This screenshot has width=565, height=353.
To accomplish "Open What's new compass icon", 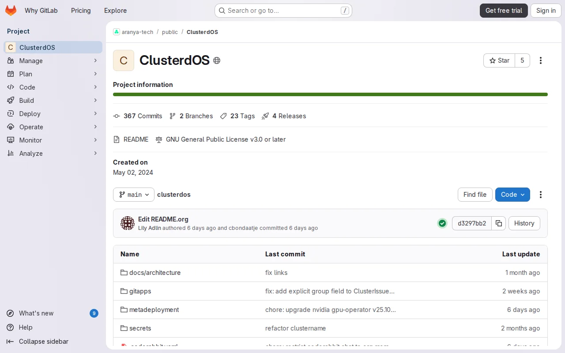I will 10,313.
